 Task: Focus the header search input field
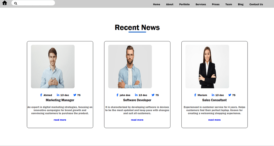[33, 3]
